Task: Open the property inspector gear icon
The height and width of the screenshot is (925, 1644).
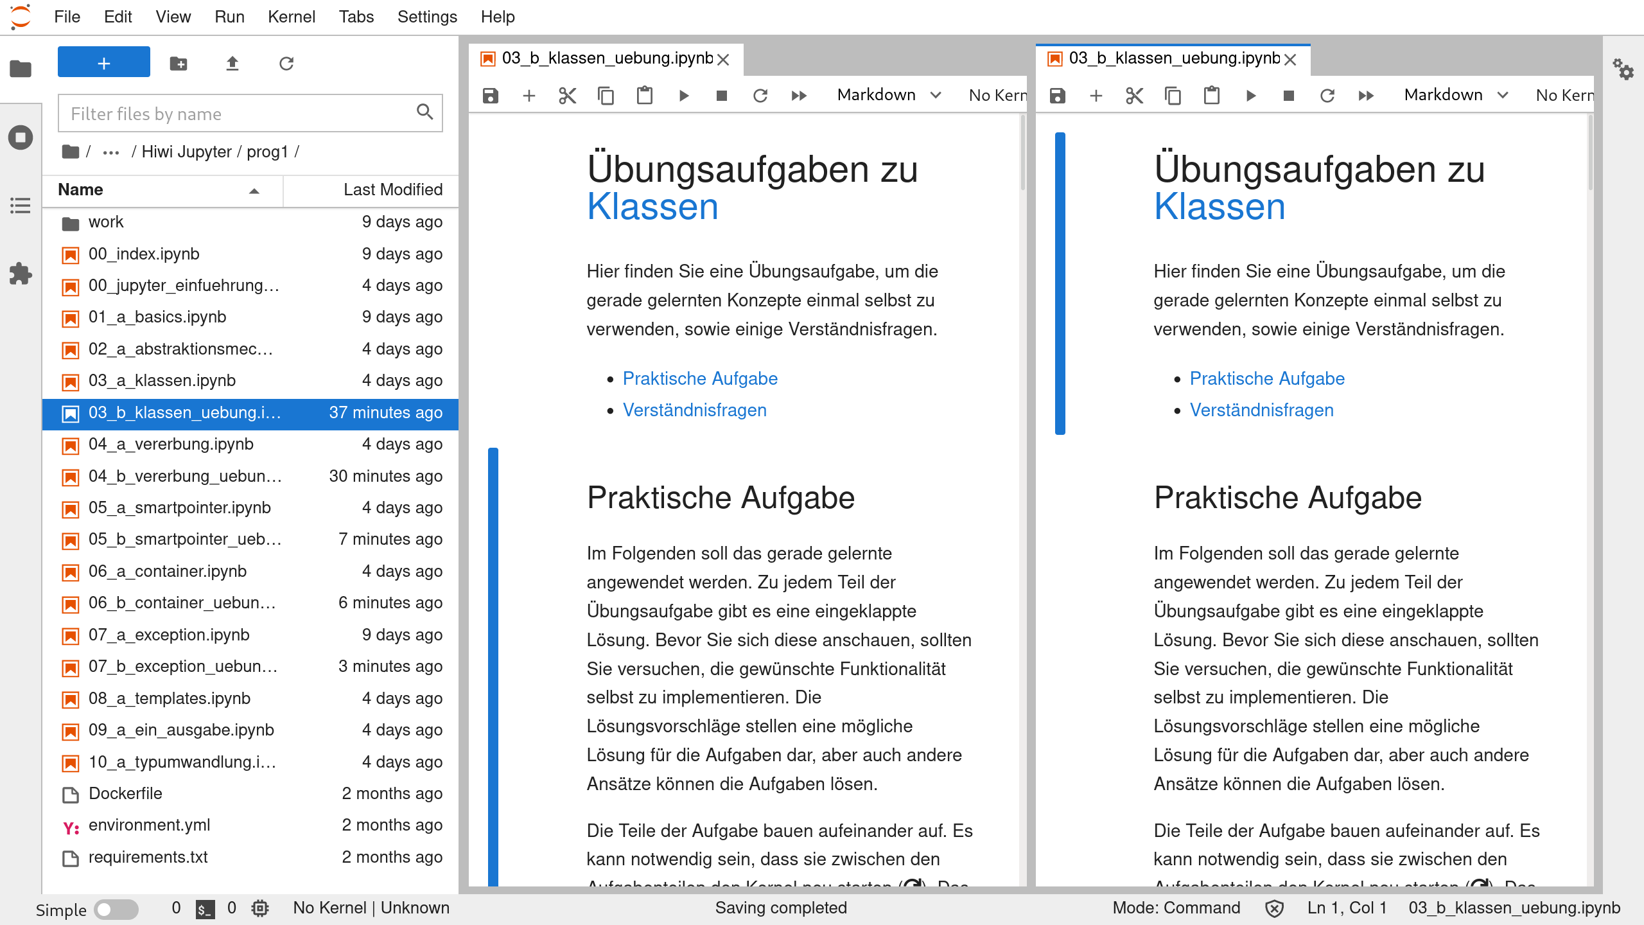Action: tap(1623, 69)
